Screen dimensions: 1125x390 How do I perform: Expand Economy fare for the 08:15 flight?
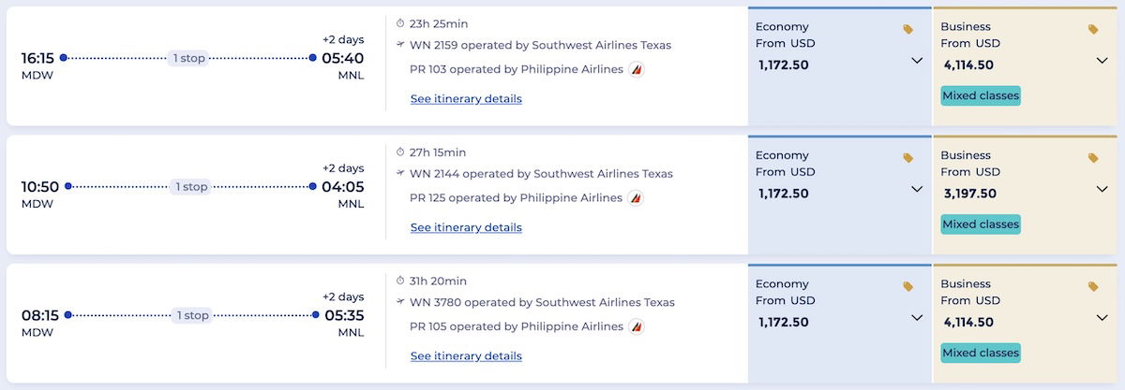917,318
